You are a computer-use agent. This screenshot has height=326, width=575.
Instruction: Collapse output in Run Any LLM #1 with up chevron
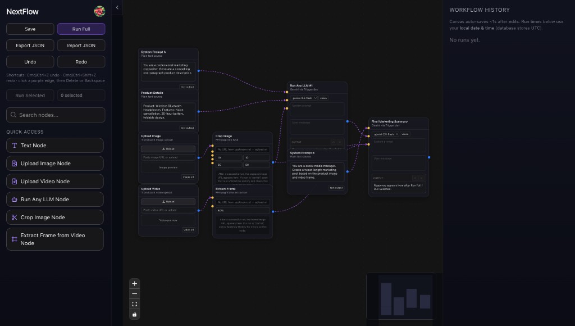(x=334, y=142)
